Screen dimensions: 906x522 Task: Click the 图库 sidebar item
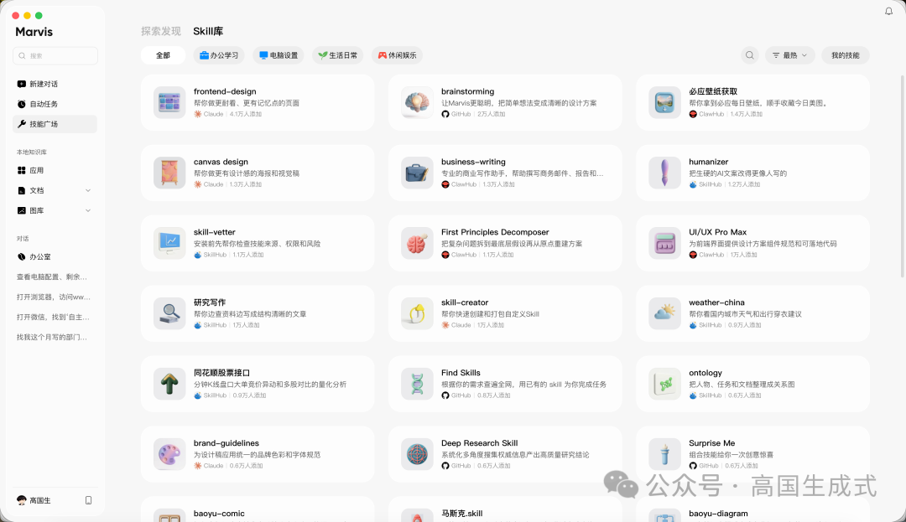pyautogui.click(x=55, y=210)
